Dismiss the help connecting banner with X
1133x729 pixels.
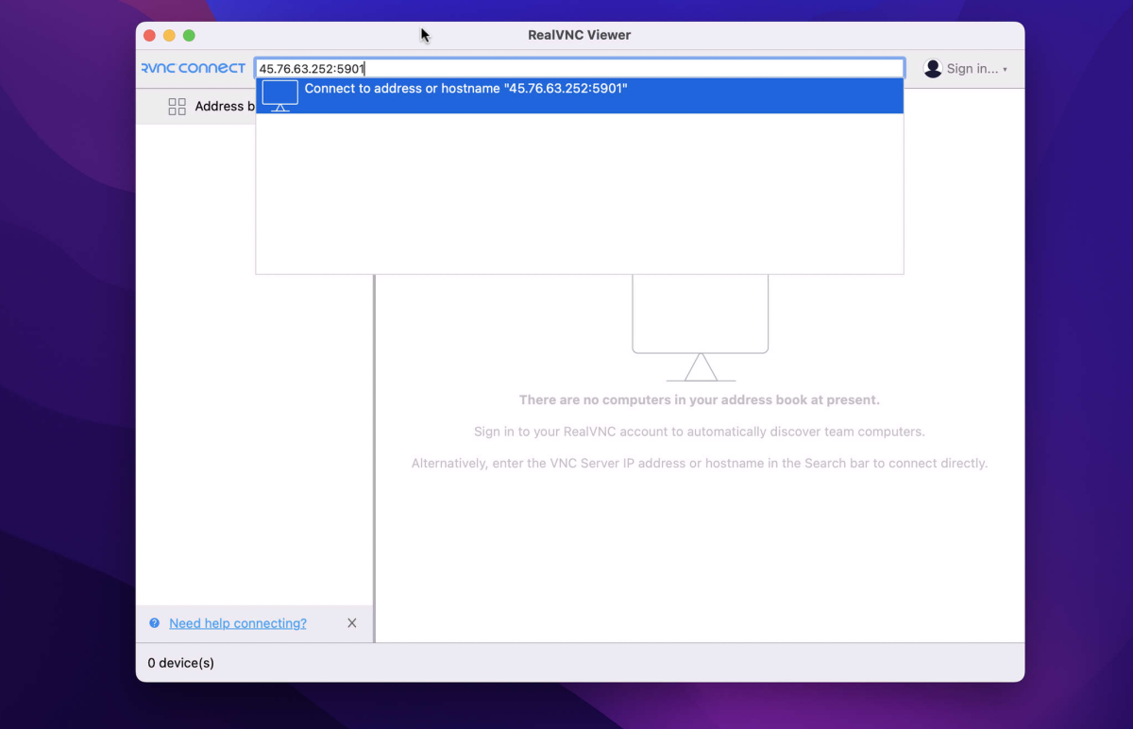coord(352,623)
